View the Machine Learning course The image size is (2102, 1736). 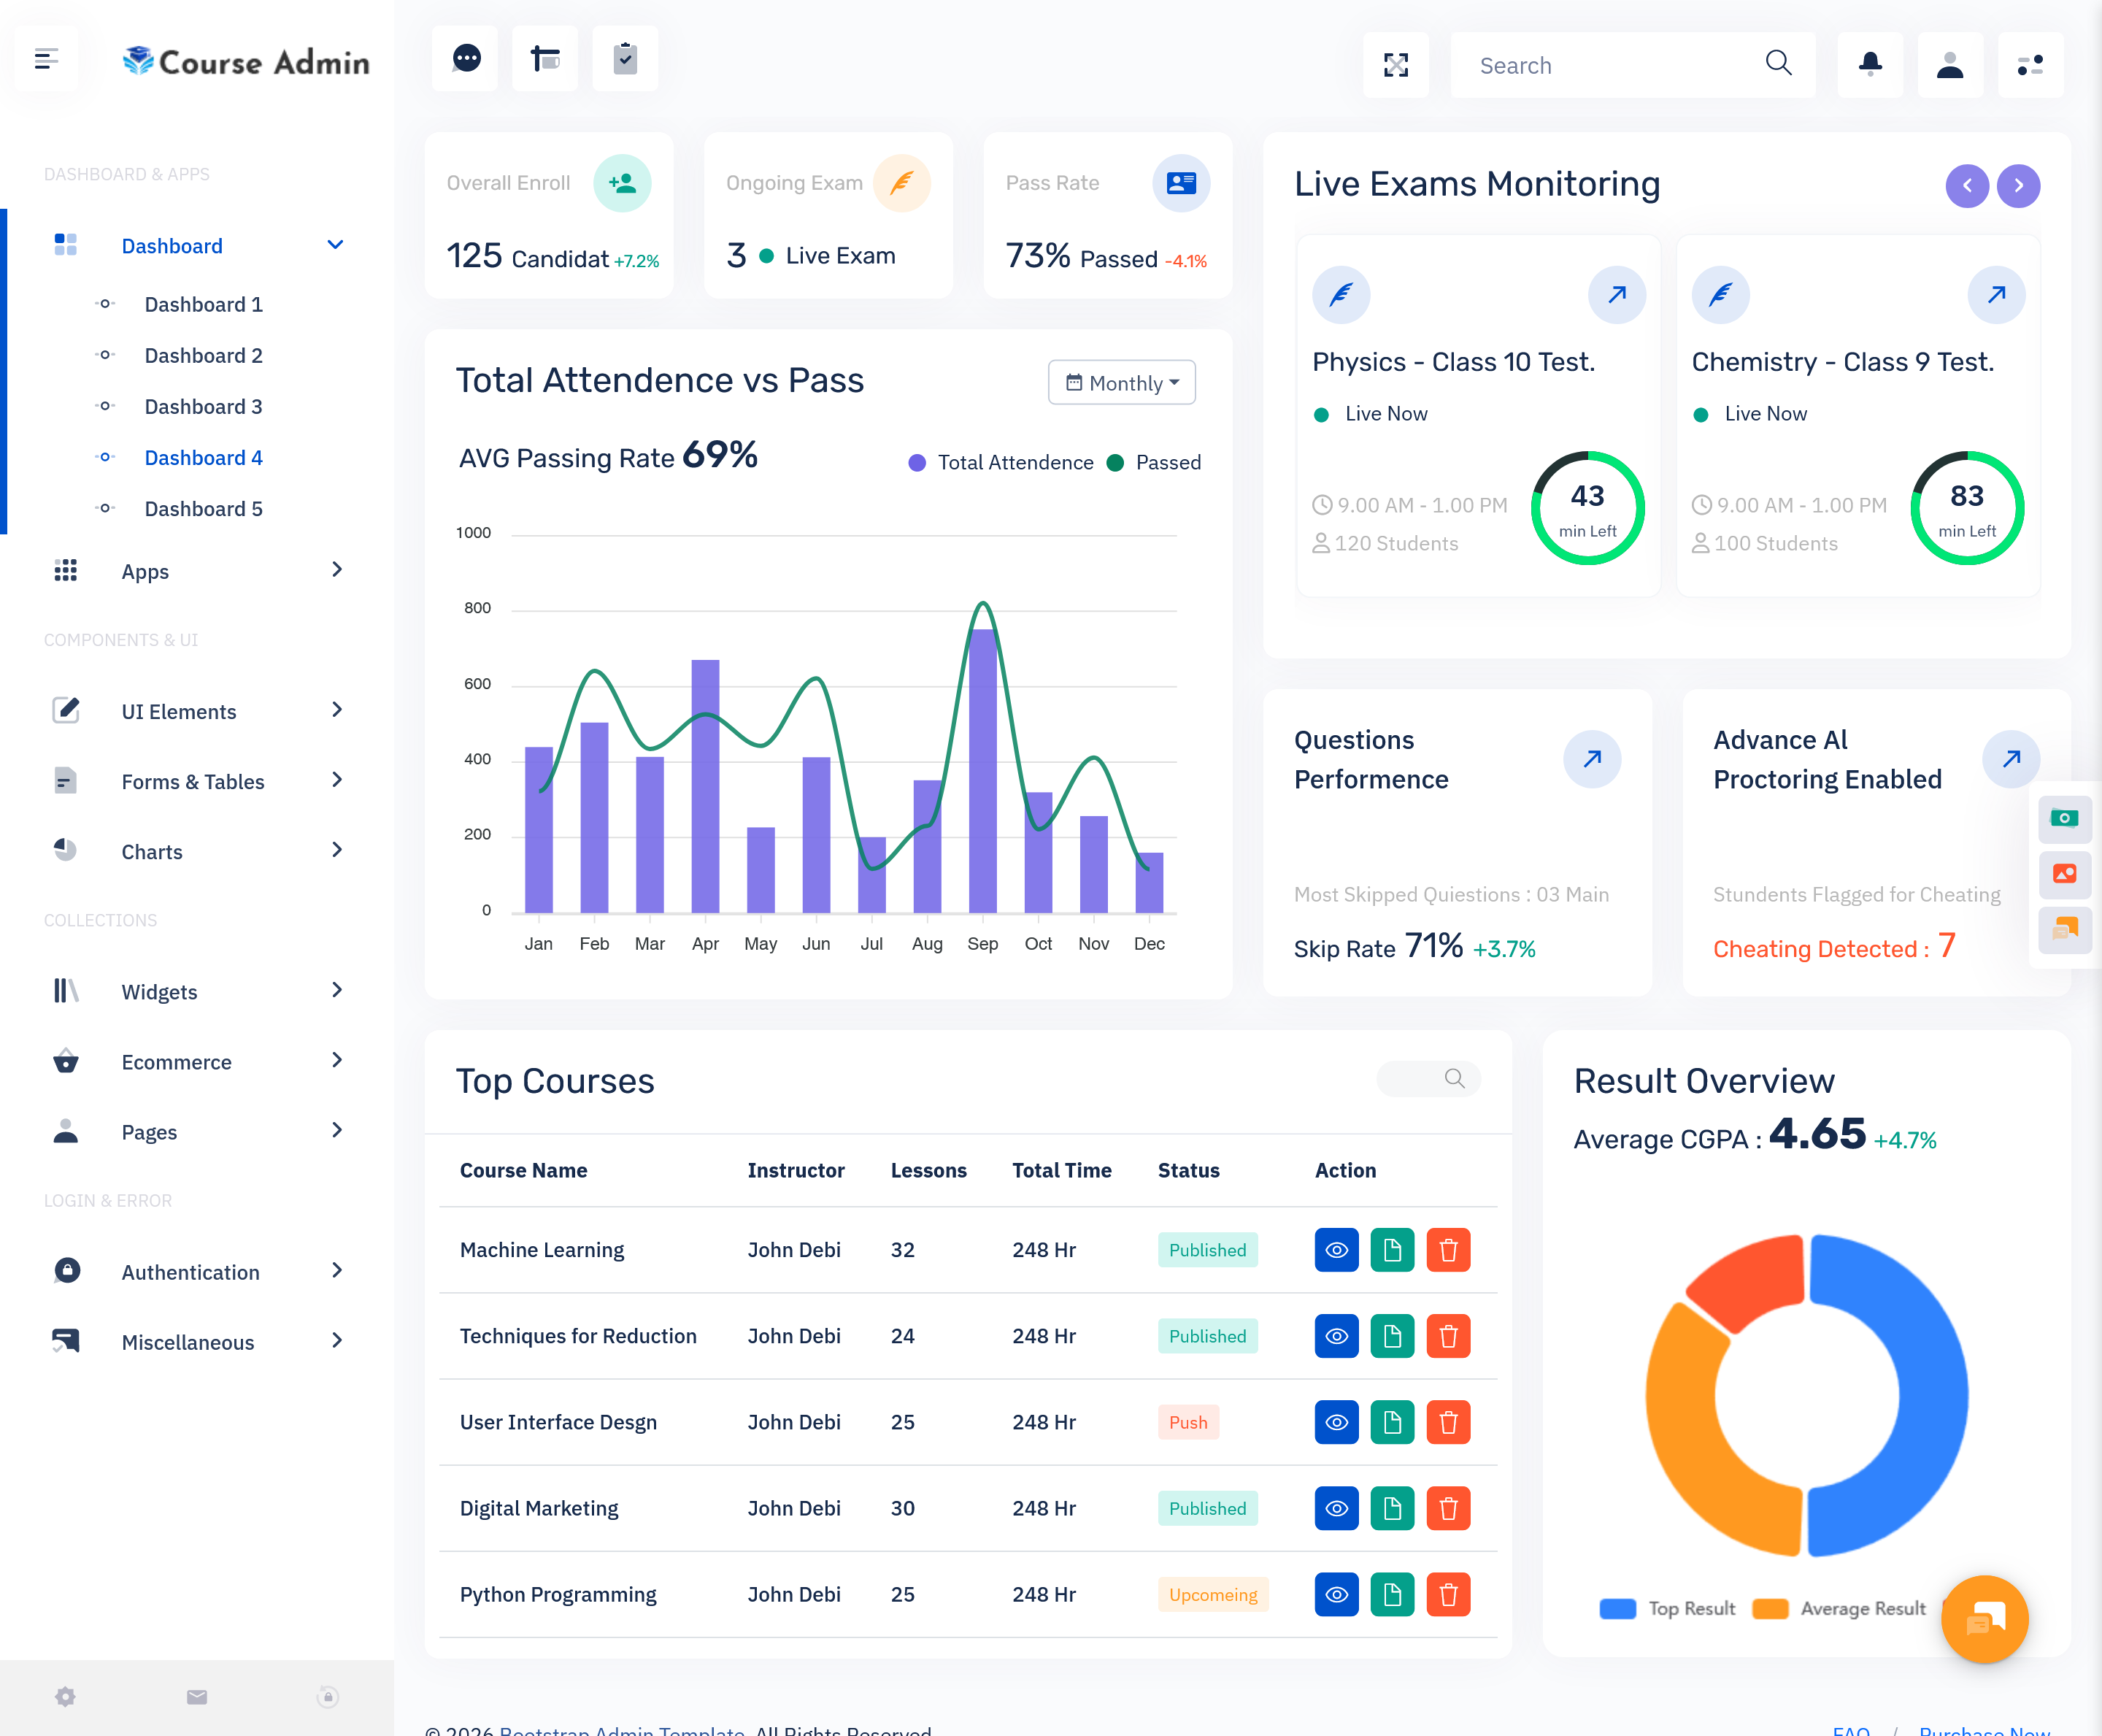pyautogui.click(x=1336, y=1250)
